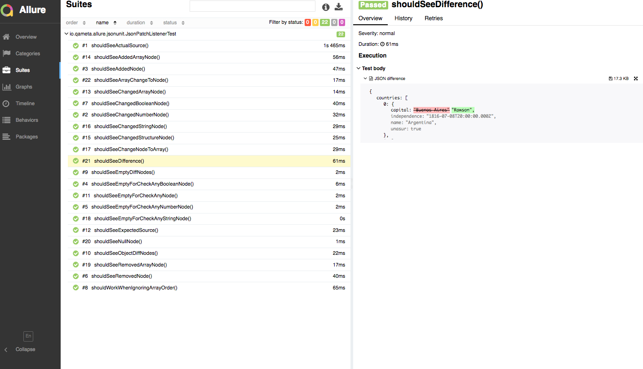Viewport: 643px width, 369px height.
Task: Toggle the passed status filter showing 22
Action: [324, 22]
